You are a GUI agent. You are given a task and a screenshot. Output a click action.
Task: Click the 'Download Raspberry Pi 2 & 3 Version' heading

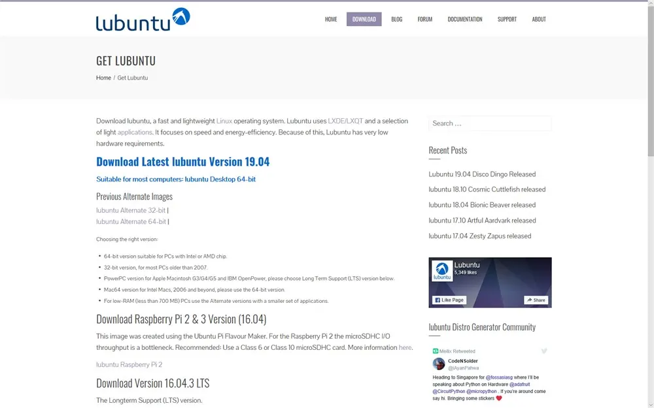click(181, 319)
